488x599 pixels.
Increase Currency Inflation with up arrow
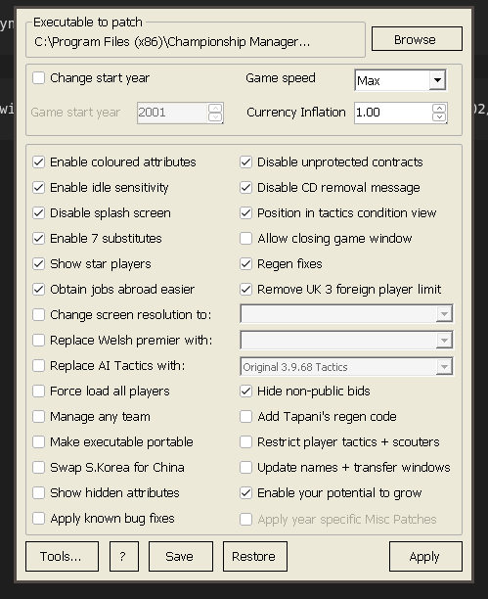(x=439, y=108)
